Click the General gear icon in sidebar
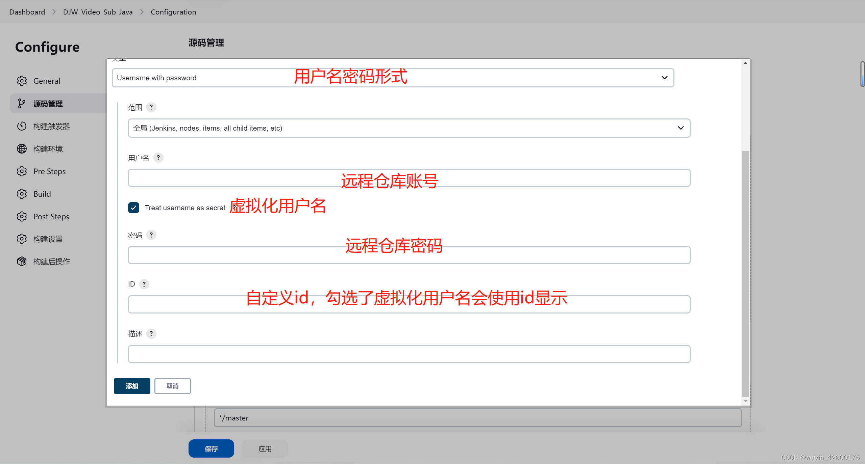The height and width of the screenshot is (464, 865). (x=22, y=81)
